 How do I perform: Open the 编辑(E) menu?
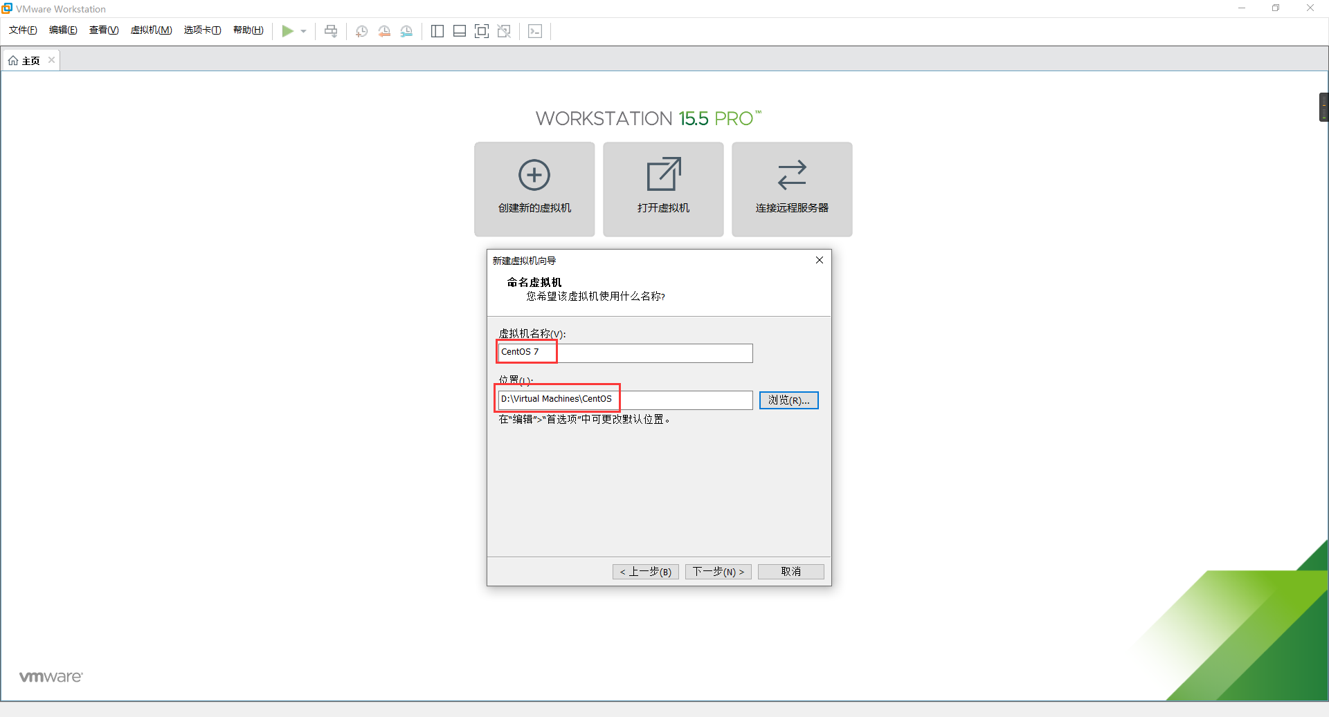(x=63, y=30)
